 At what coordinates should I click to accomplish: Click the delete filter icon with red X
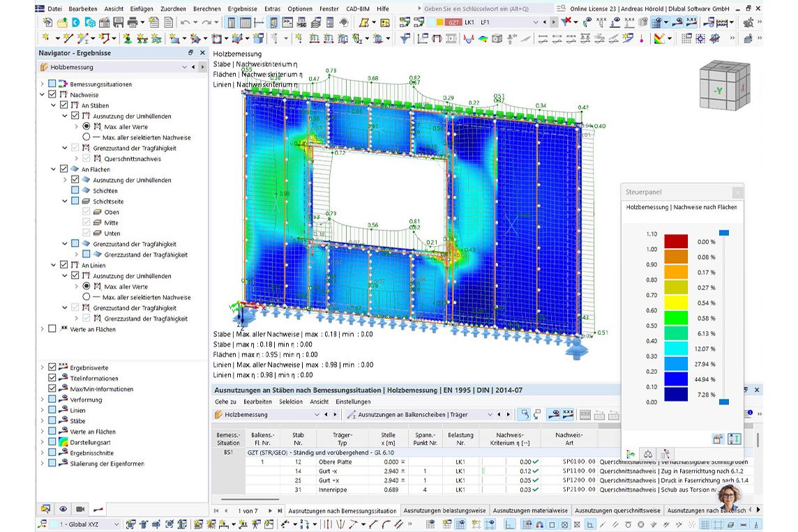(566, 22)
